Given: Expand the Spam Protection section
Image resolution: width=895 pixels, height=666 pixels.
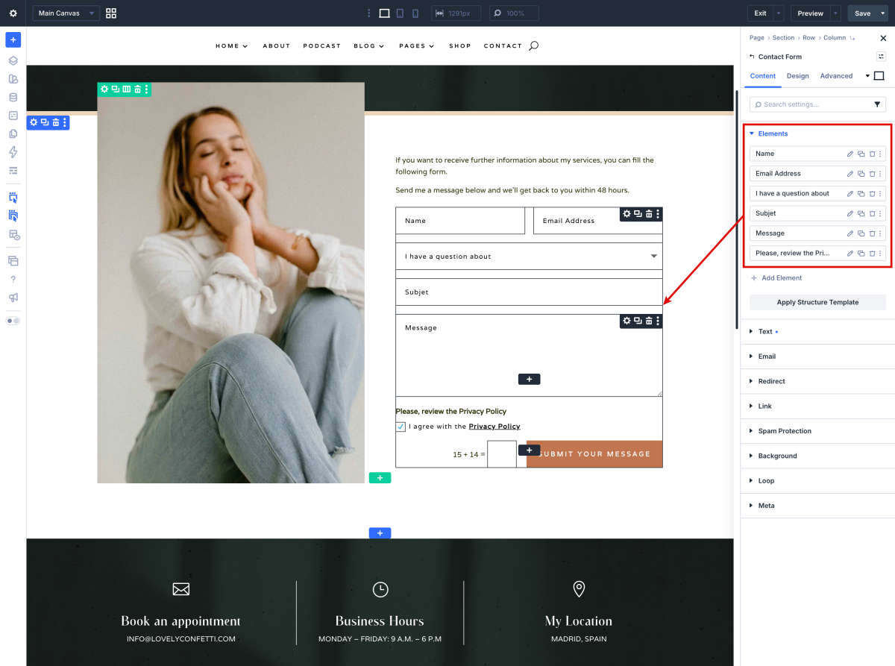Looking at the screenshot, I should click(x=785, y=431).
